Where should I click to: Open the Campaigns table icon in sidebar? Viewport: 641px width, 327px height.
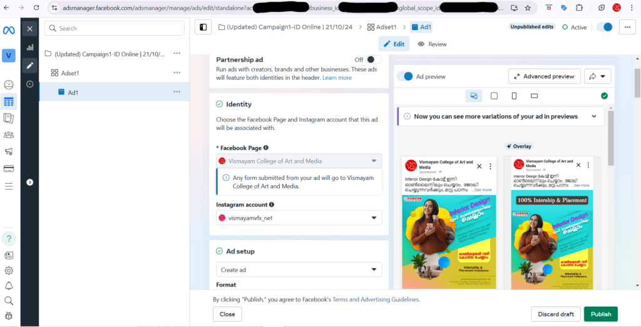tap(9, 102)
